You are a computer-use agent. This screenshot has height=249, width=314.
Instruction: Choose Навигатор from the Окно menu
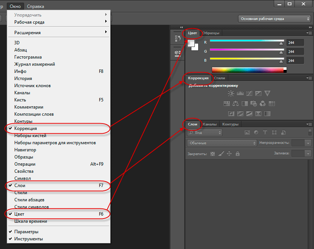(59, 150)
